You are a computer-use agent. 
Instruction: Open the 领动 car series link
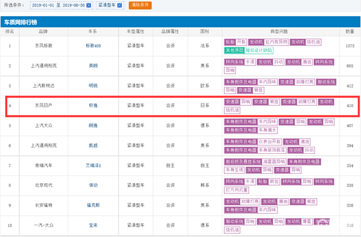click(x=93, y=185)
